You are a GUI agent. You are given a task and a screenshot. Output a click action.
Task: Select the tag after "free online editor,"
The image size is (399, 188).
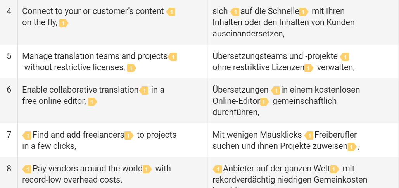93,102
